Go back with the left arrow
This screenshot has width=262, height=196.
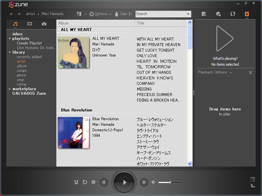(11, 14)
